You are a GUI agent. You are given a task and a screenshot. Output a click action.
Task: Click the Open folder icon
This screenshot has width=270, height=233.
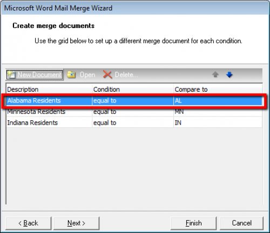[71, 74]
